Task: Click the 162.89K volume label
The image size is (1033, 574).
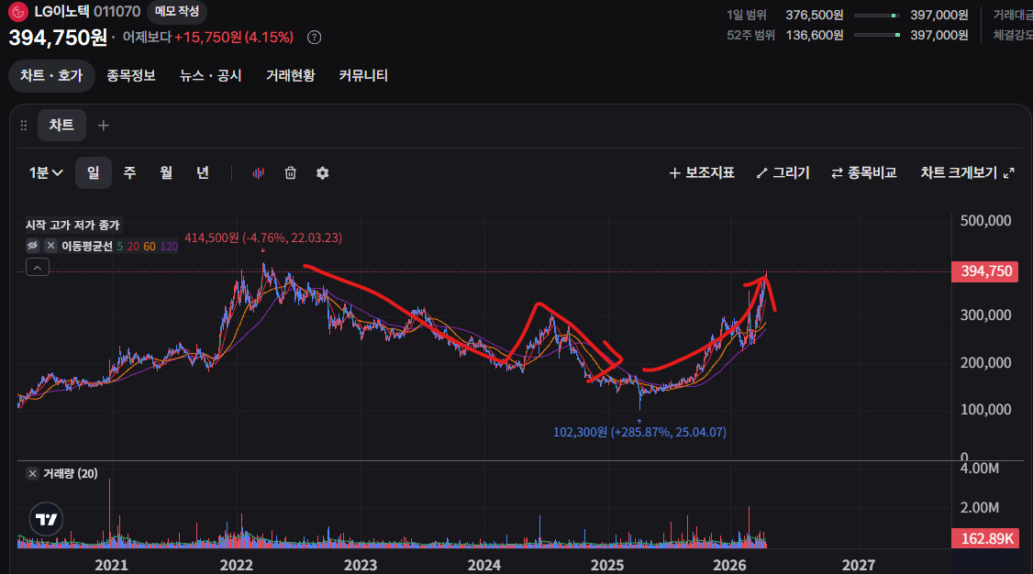Action: (985, 538)
